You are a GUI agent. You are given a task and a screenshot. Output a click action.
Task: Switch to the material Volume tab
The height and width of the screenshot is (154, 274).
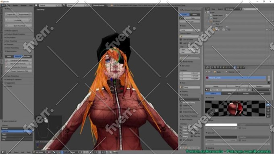coord(245,93)
